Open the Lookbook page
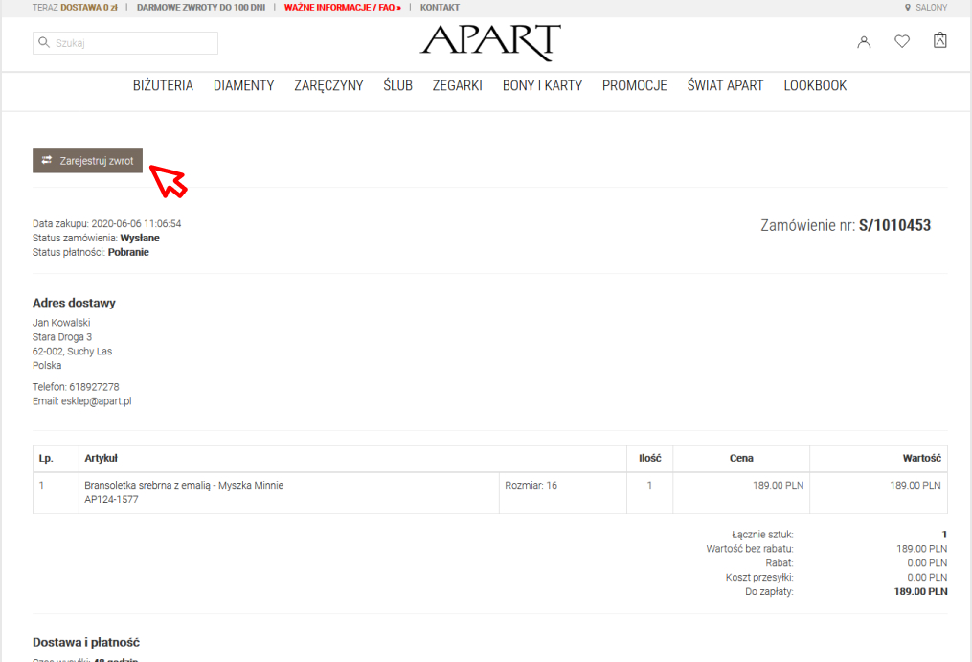This screenshot has height=662, width=972. pyautogui.click(x=815, y=86)
